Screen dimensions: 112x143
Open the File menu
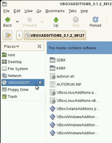pyautogui.click(x=6, y=11)
